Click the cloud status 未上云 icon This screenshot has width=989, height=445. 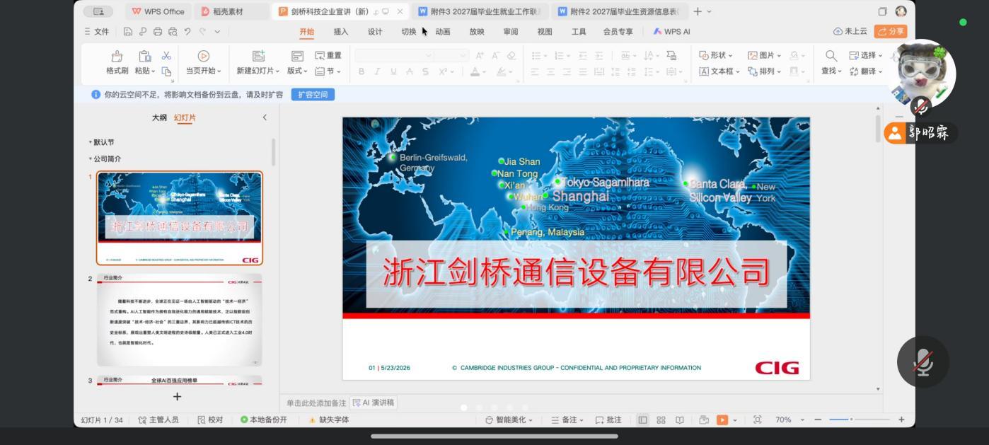point(838,32)
